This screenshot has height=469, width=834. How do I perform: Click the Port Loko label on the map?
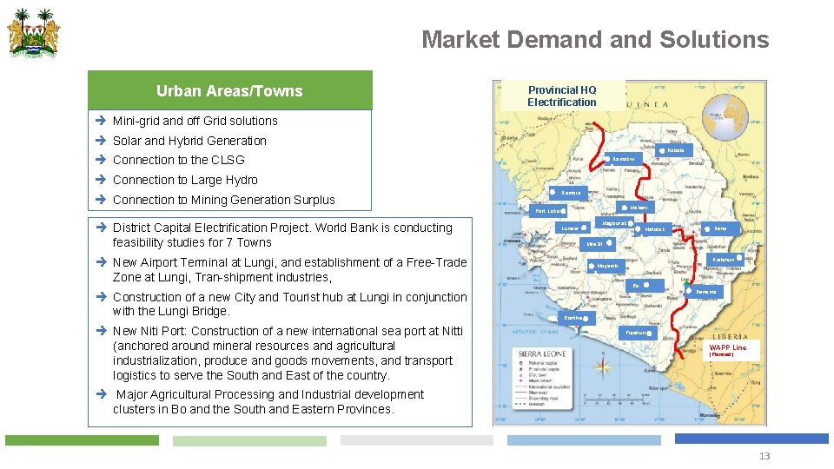(x=548, y=211)
